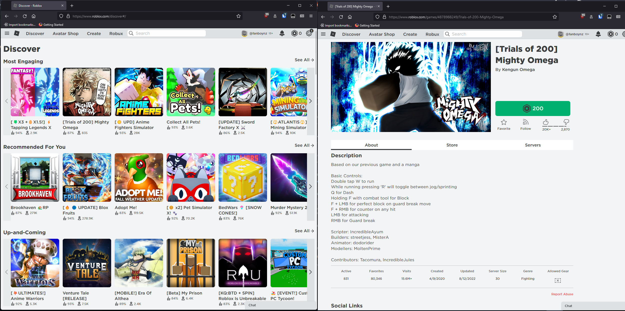Open the hamburger navigation menu
625x311 pixels.
(7, 33)
